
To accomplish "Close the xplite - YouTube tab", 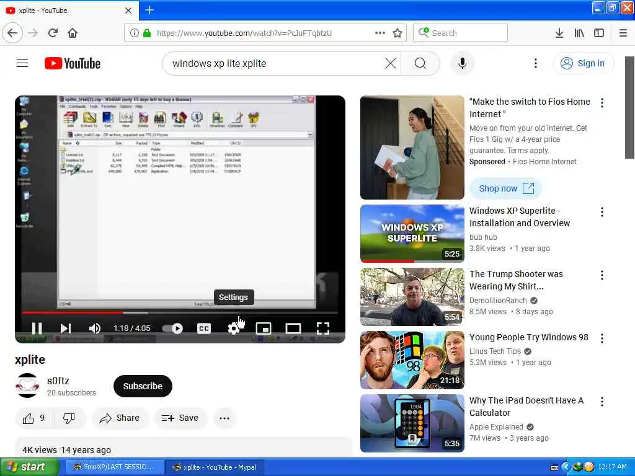I will tap(128, 11).
